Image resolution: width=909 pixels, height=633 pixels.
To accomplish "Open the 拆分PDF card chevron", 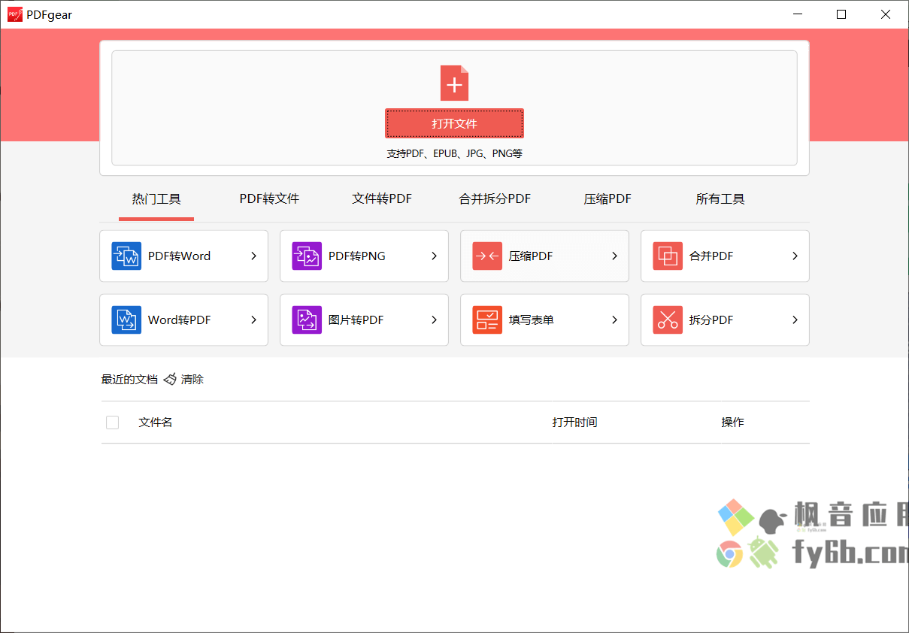I will tap(795, 320).
